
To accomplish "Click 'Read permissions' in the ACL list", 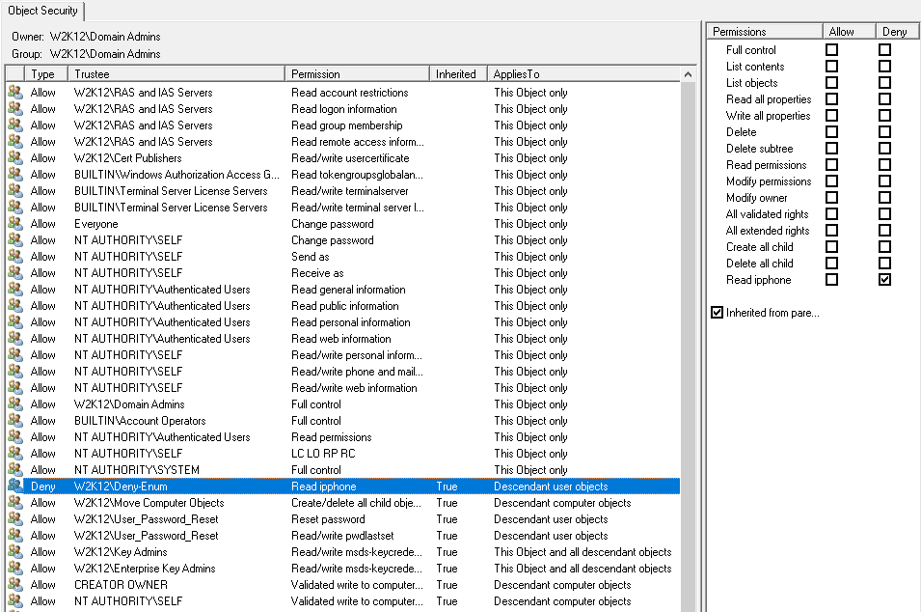I will pyautogui.click(x=332, y=437).
